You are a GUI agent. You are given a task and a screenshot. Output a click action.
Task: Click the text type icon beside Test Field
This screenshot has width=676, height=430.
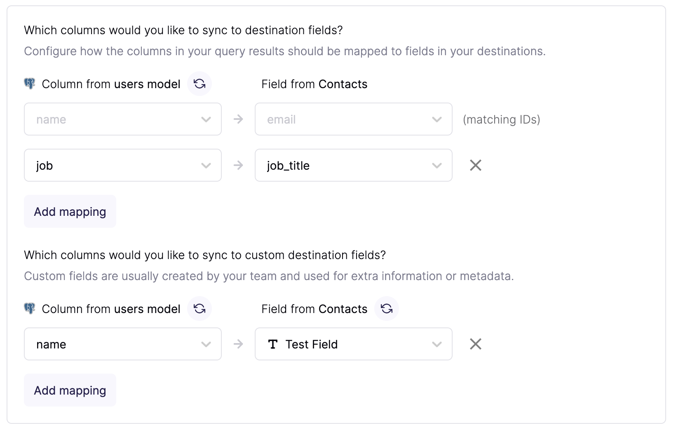(273, 344)
